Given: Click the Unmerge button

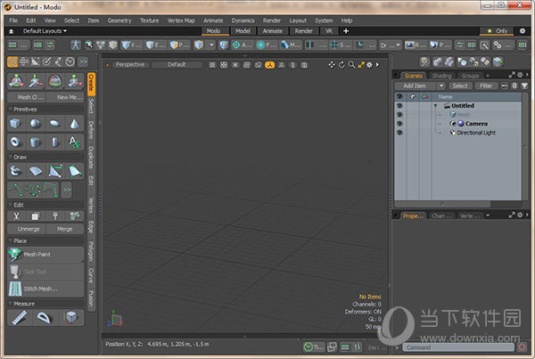Looking at the screenshot, I should [29, 229].
